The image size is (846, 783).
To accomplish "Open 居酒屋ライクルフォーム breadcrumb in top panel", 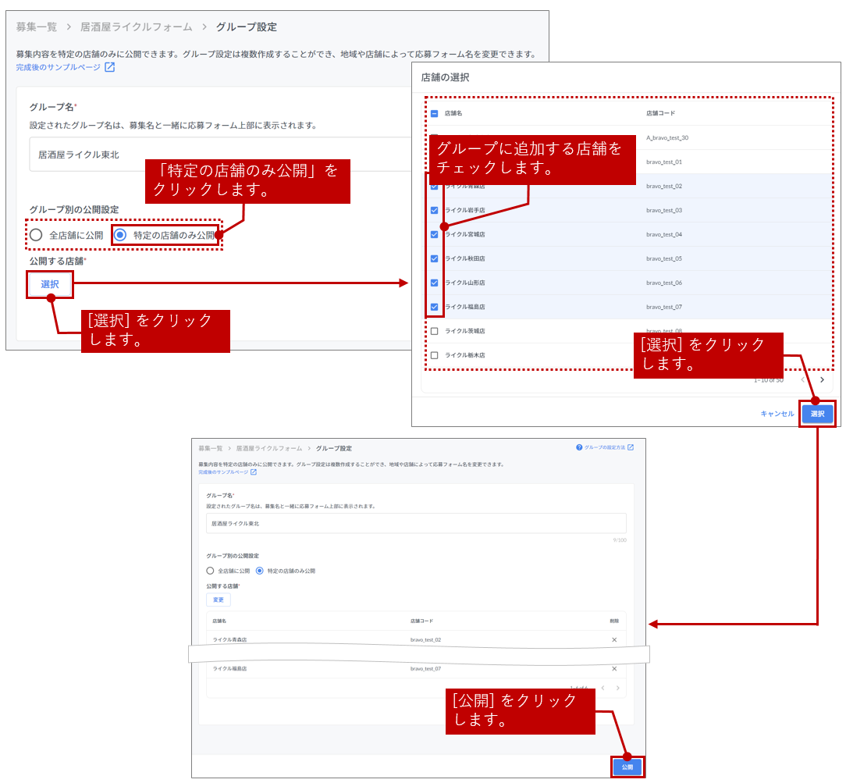I will click(136, 27).
